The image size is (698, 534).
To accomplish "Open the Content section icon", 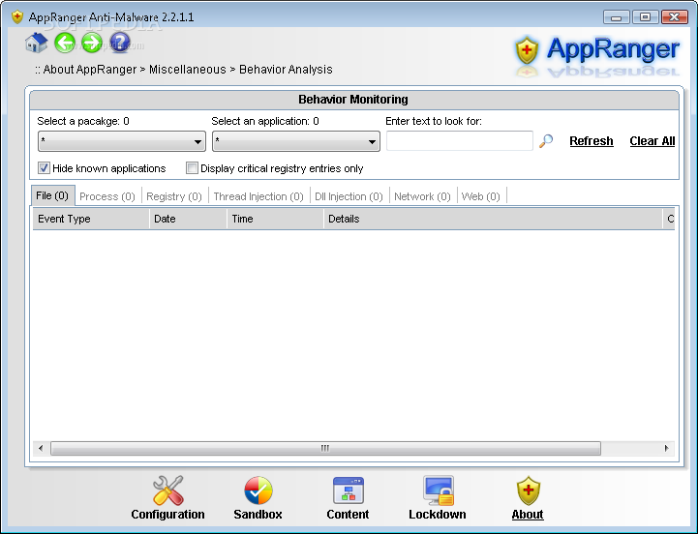I will click(x=349, y=490).
